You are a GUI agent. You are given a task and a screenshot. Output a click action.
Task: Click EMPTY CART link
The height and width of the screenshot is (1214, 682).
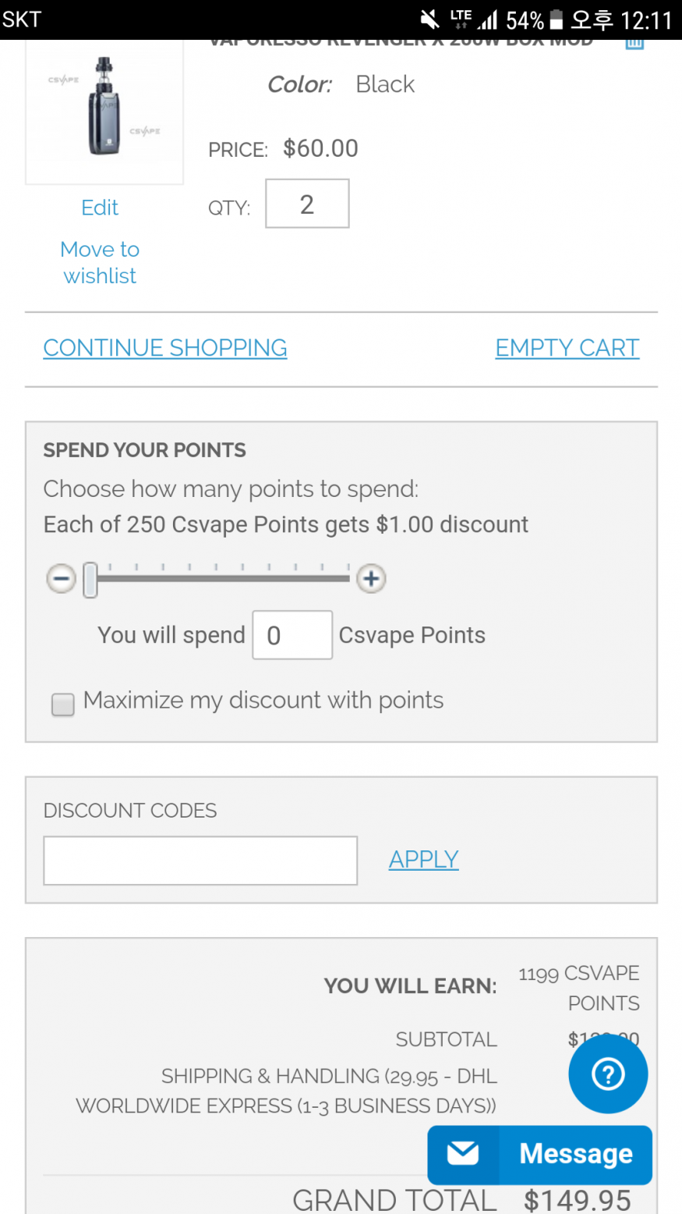[x=567, y=348]
